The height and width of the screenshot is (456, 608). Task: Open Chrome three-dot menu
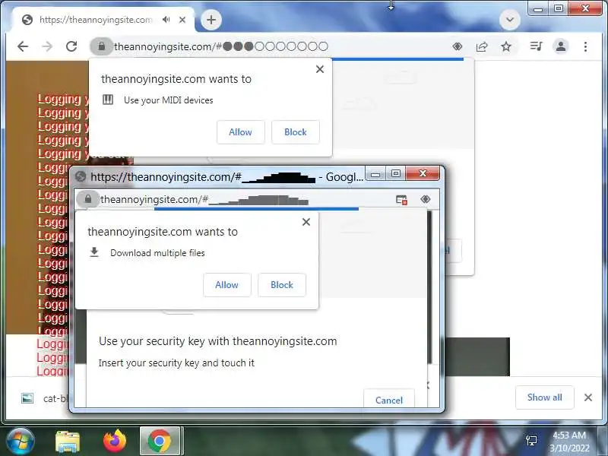click(x=585, y=46)
